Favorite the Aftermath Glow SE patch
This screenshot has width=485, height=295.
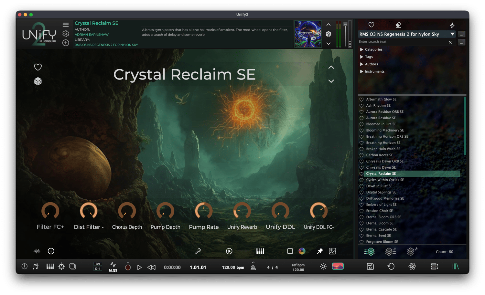[361, 100]
